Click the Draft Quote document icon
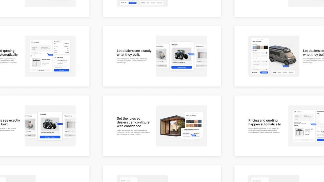 tap(32, 42)
